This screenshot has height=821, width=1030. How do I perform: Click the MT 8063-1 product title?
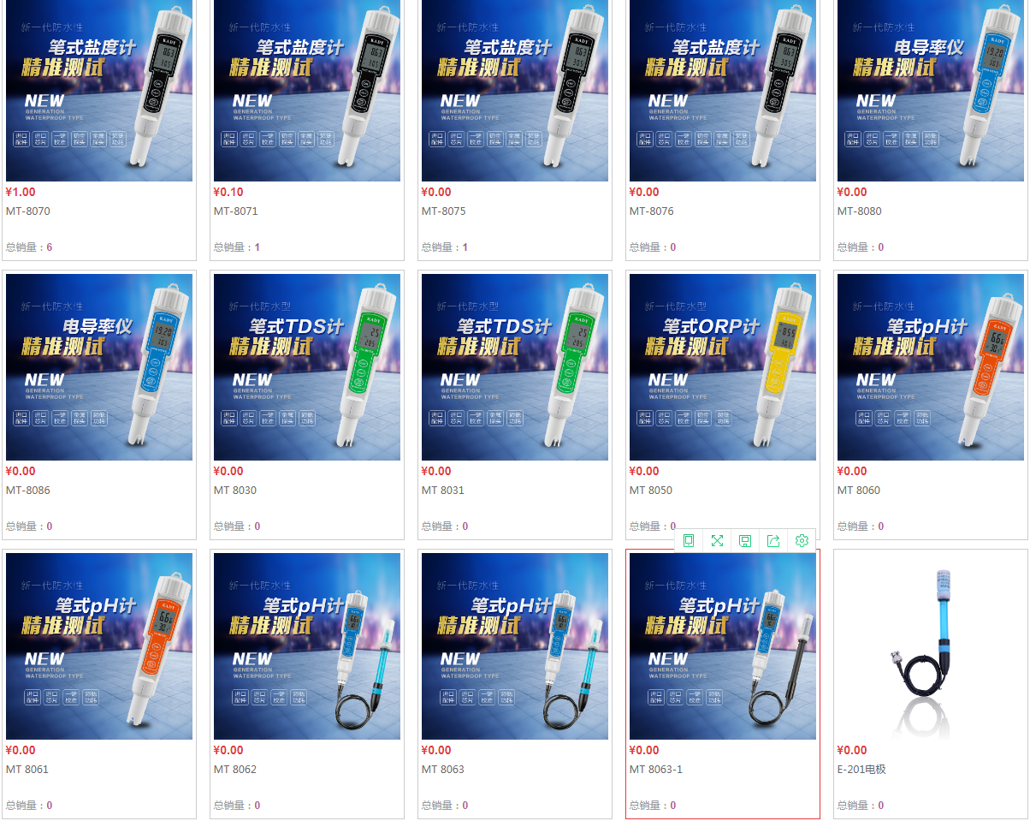tap(656, 770)
